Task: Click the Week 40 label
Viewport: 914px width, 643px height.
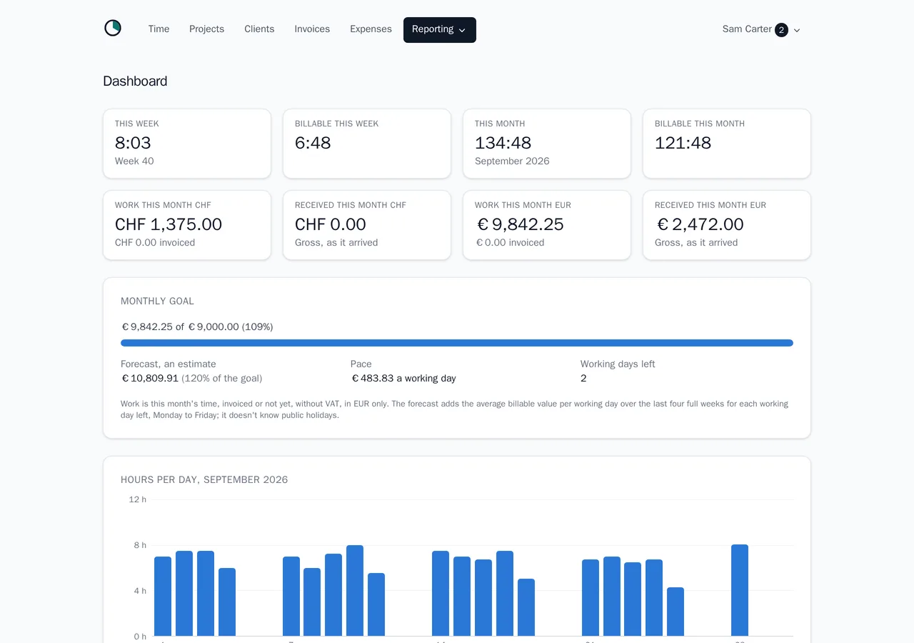Action: (134, 161)
